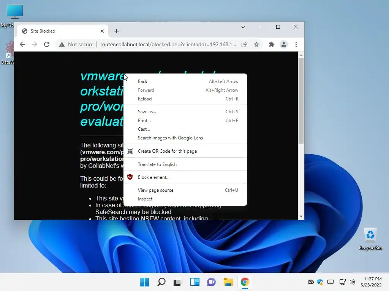Choose Inspect from context menu
The height and width of the screenshot is (291, 389).
185,199
